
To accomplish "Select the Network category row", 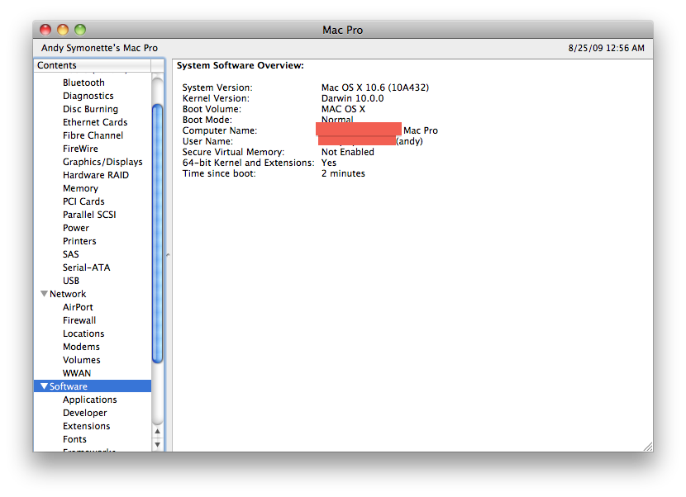I will 93,294.
